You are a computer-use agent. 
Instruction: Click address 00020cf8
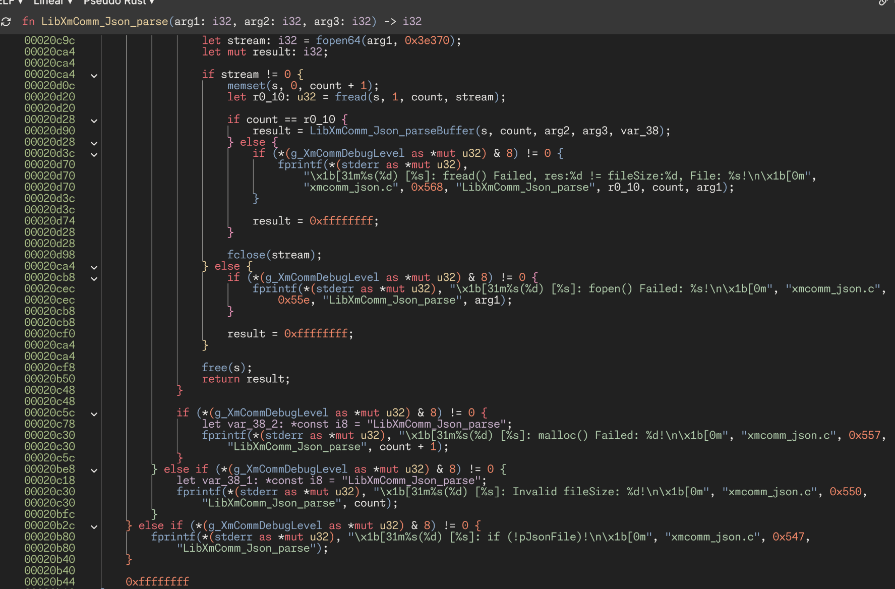(x=49, y=368)
